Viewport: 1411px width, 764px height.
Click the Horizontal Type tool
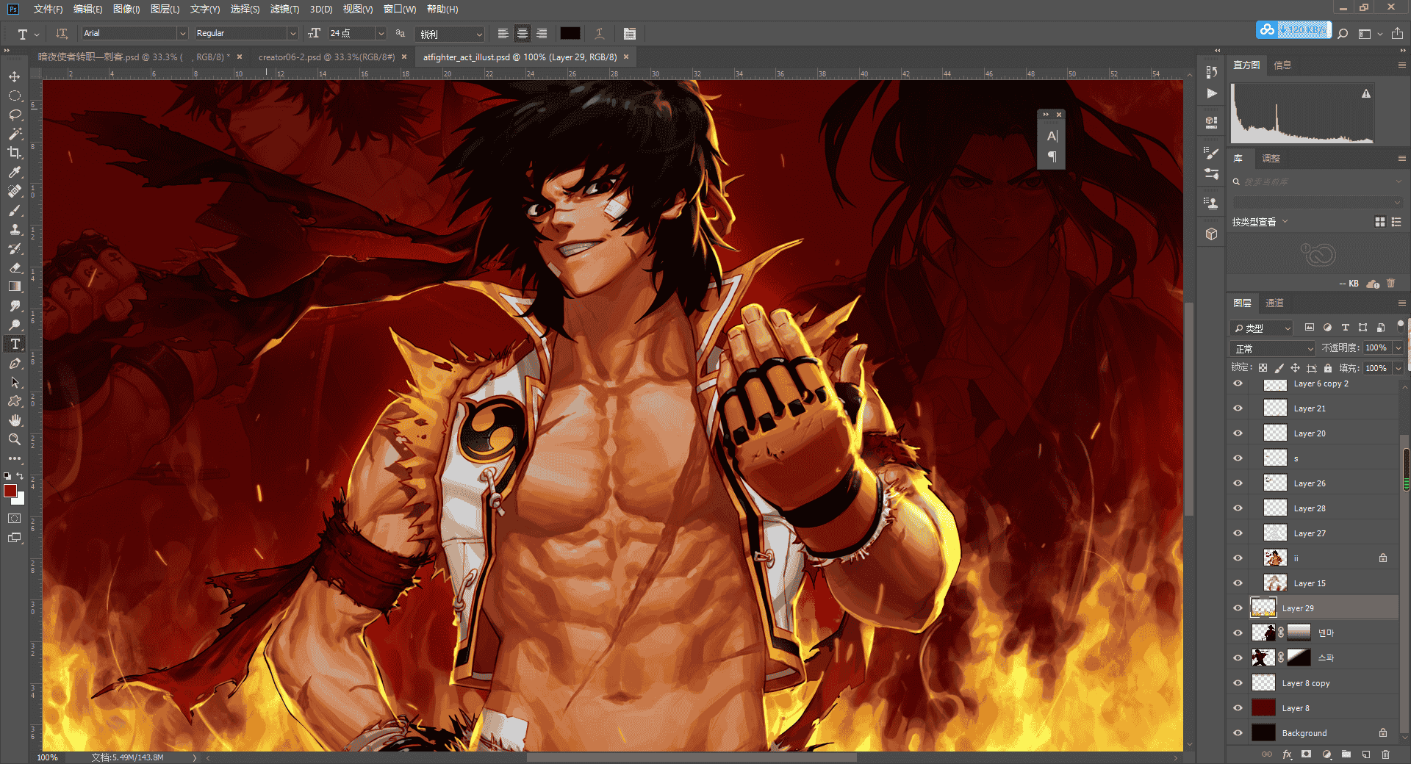14,344
